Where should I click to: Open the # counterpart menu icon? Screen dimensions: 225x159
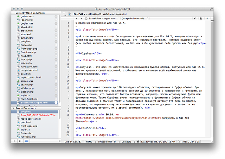tap(208, 18)
